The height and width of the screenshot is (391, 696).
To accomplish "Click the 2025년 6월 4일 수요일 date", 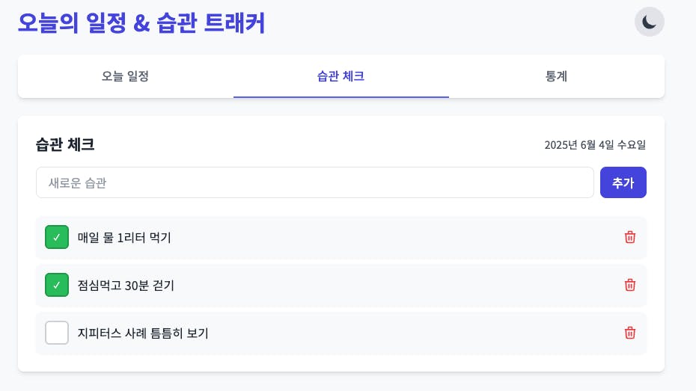I will [595, 145].
